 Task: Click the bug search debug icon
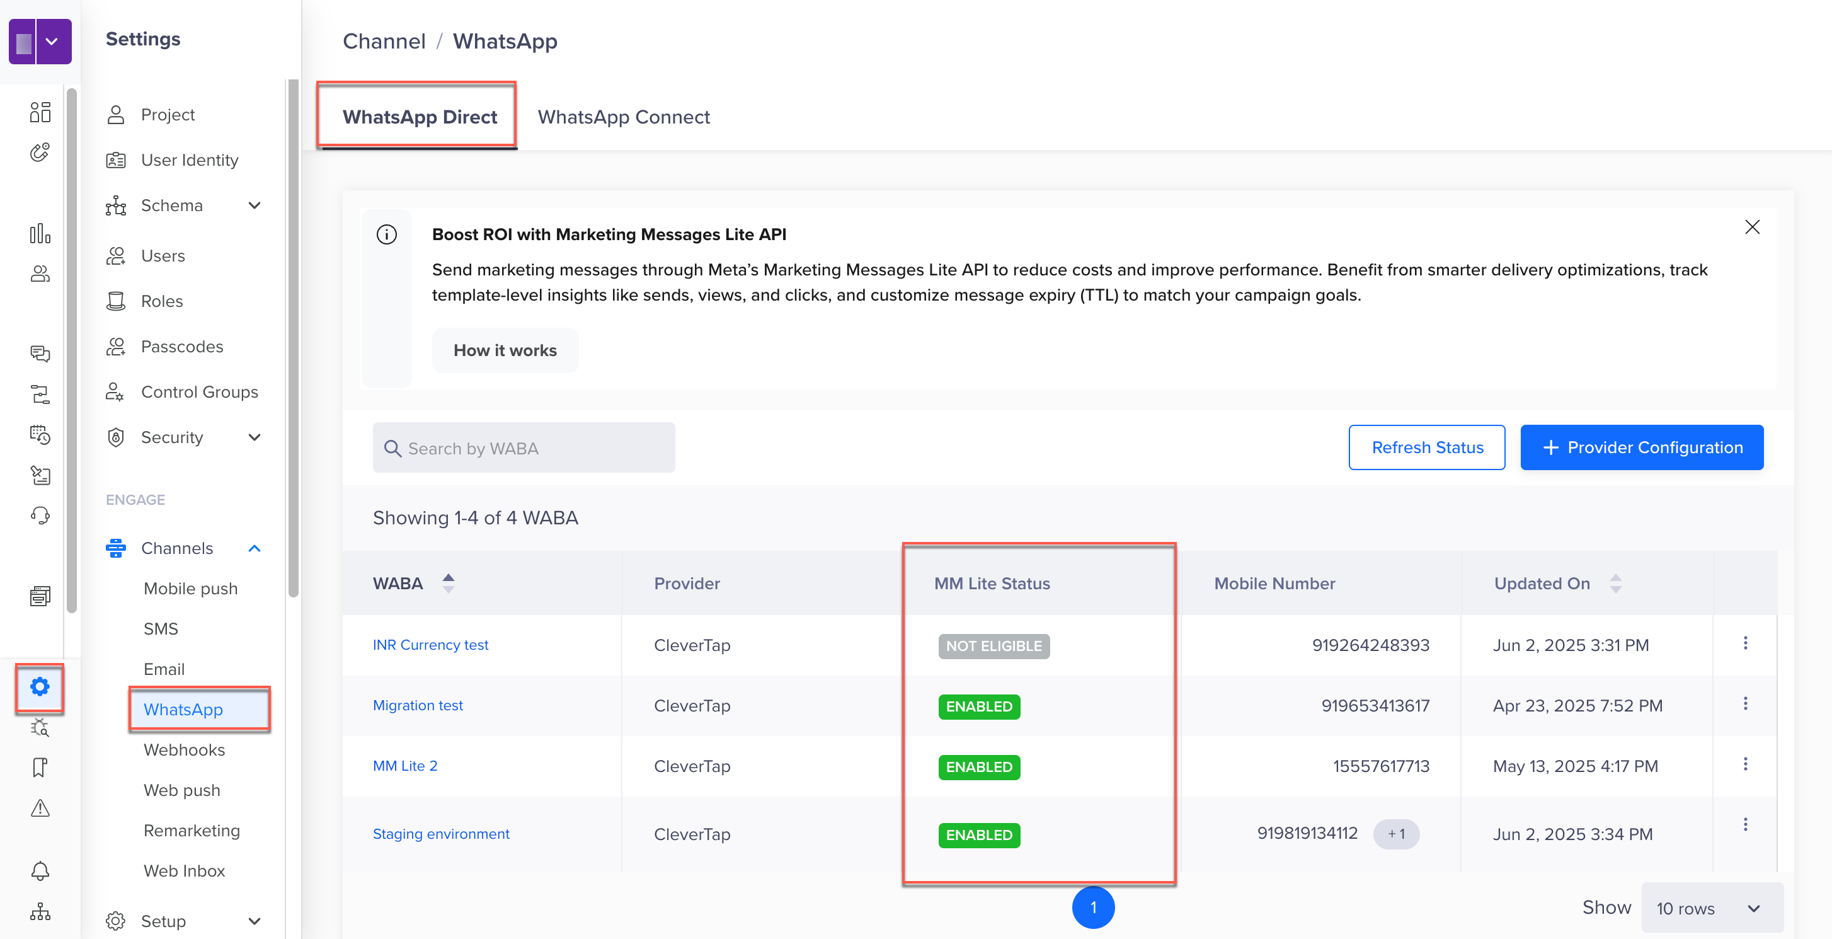point(40,727)
